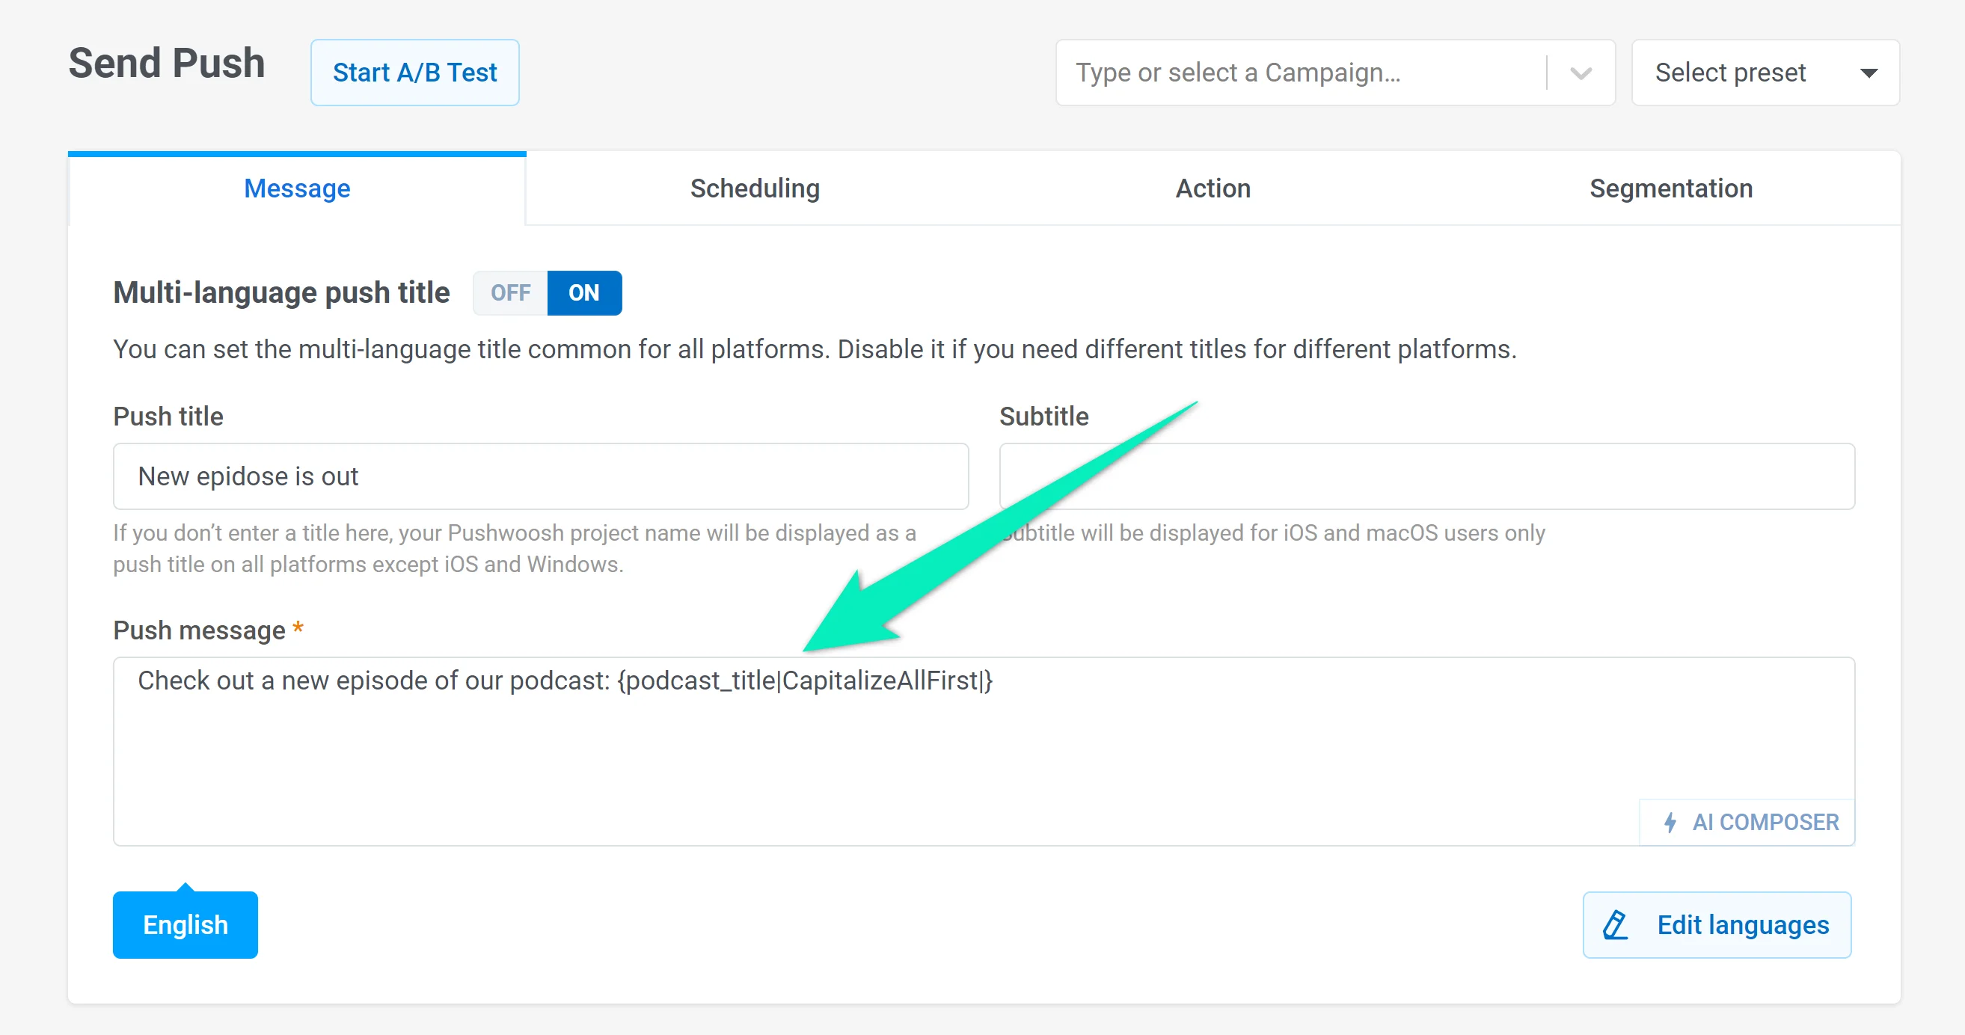Select the English language tab button
The width and height of the screenshot is (1965, 1035).
click(x=186, y=925)
